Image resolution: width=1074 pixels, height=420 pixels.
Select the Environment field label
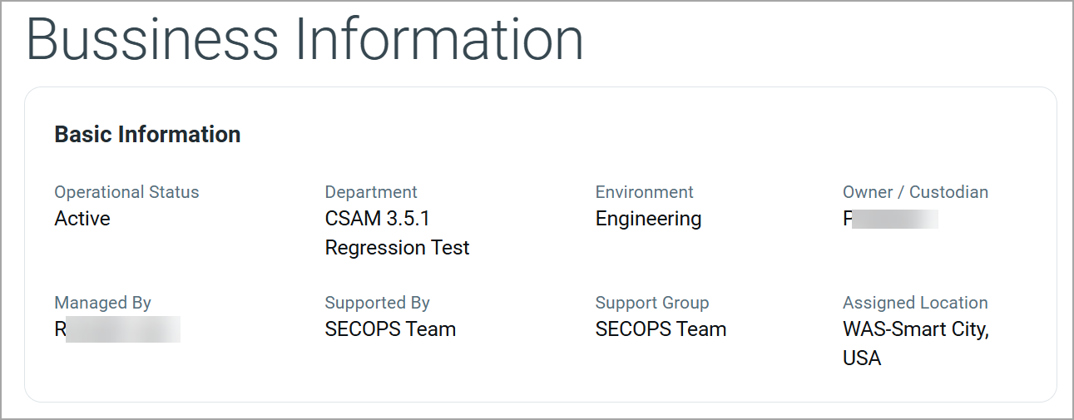click(644, 192)
